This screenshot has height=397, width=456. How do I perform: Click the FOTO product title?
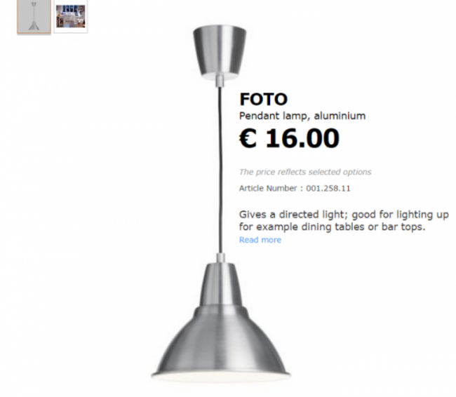[x=264, y=99]
